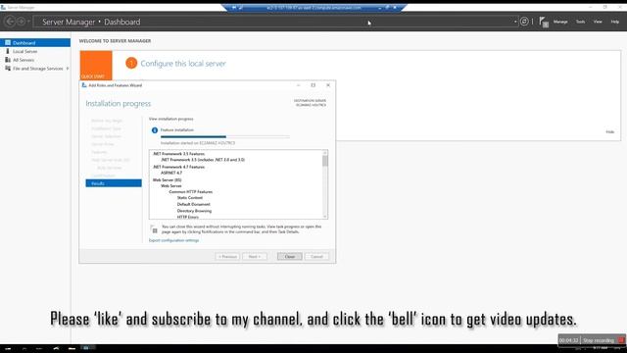Click the Windows Start button on taskbar
The image size is (627, 353).
[x=8, y=349]
